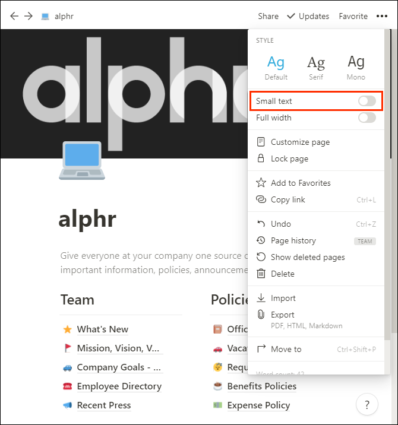
Task: Click the trash icon to Delete page
Action: coord(261,274)
